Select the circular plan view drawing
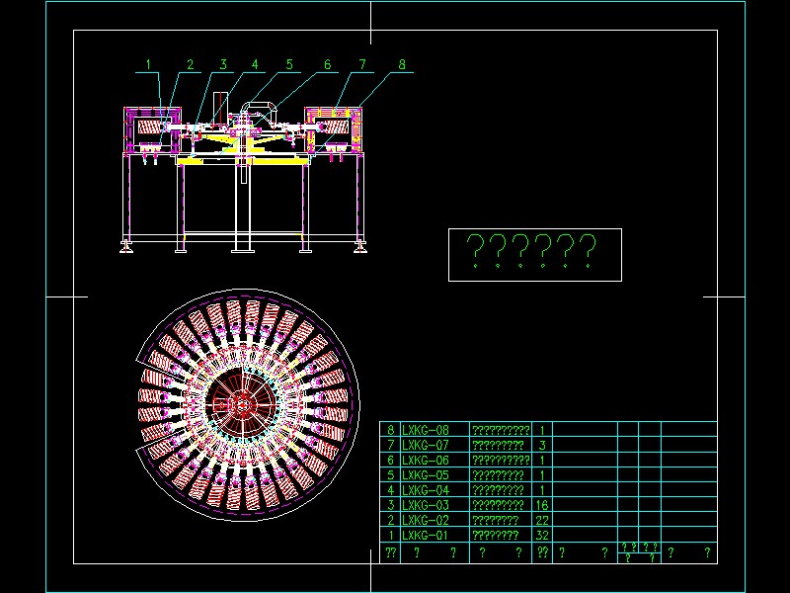Screen dimensions: 790x593 coord(248,406)
